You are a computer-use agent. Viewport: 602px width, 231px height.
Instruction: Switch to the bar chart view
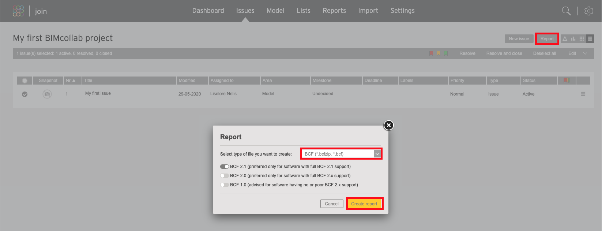[573, 38]
